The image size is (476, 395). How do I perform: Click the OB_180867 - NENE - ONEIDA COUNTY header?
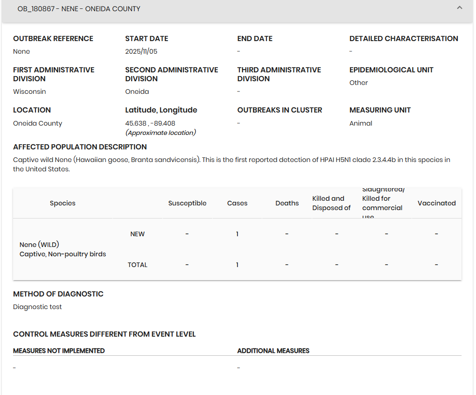pyautogui.click(x=79, y=9)
